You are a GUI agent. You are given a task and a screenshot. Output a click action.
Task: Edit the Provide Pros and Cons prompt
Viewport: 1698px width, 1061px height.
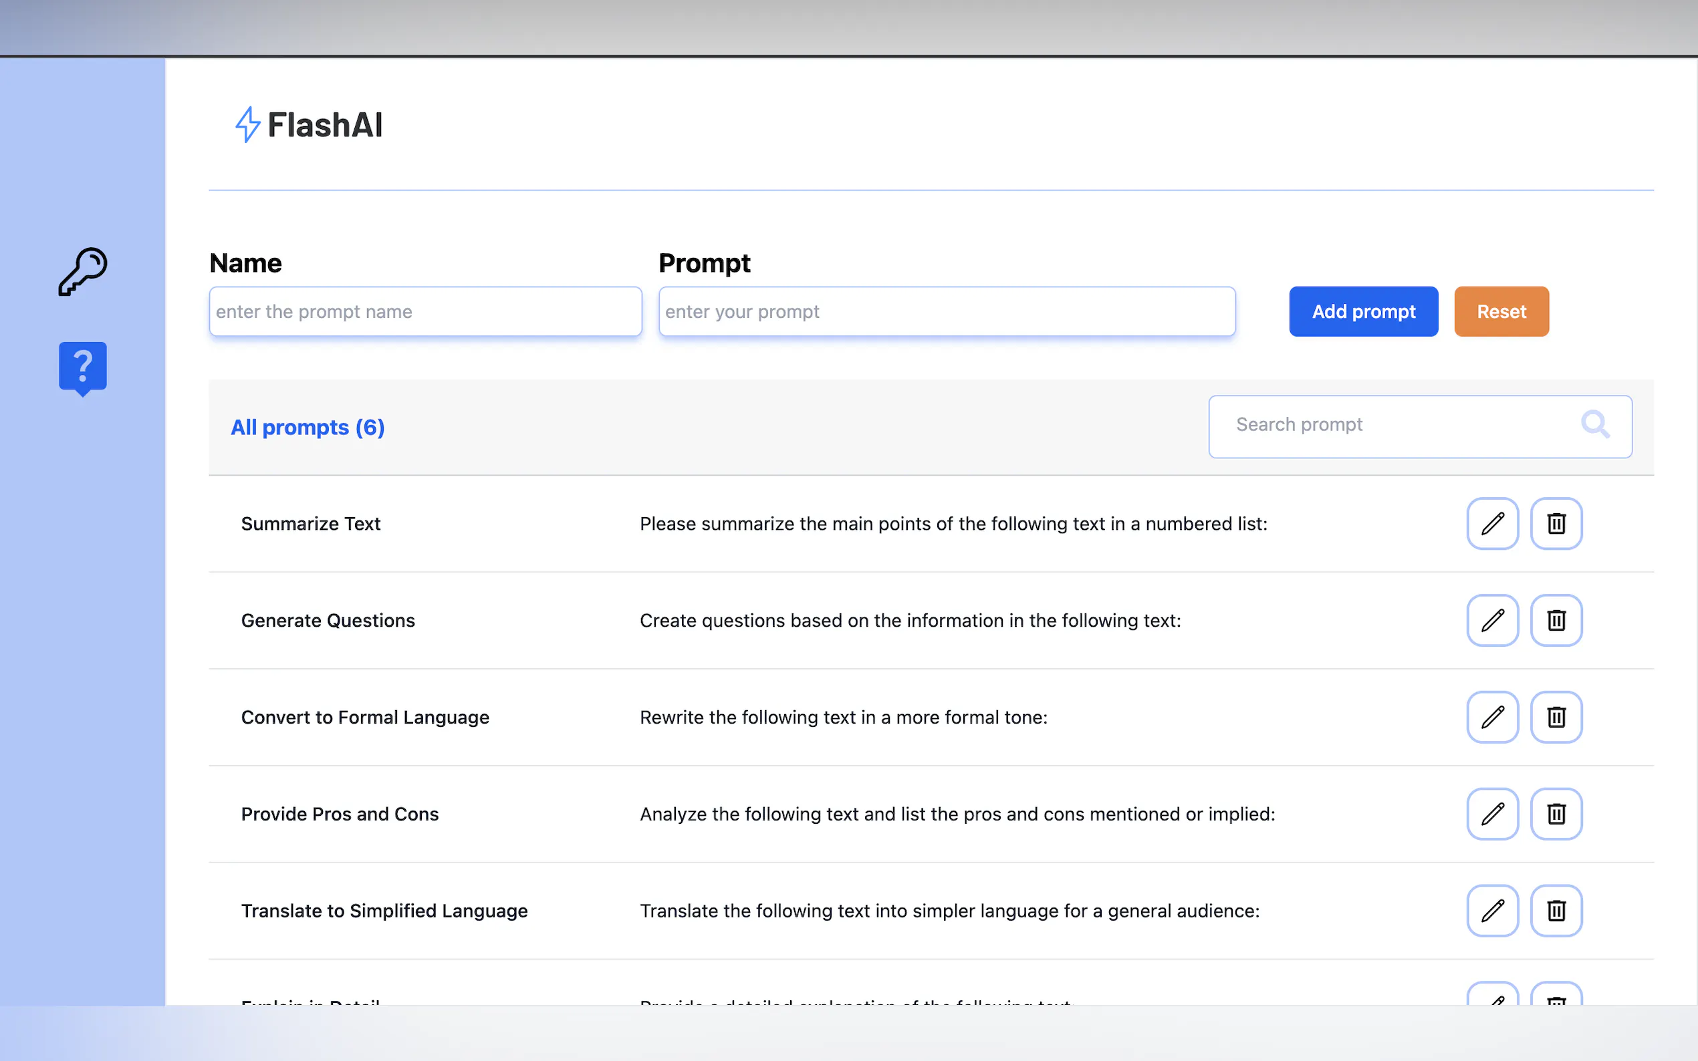[1491, 814]
